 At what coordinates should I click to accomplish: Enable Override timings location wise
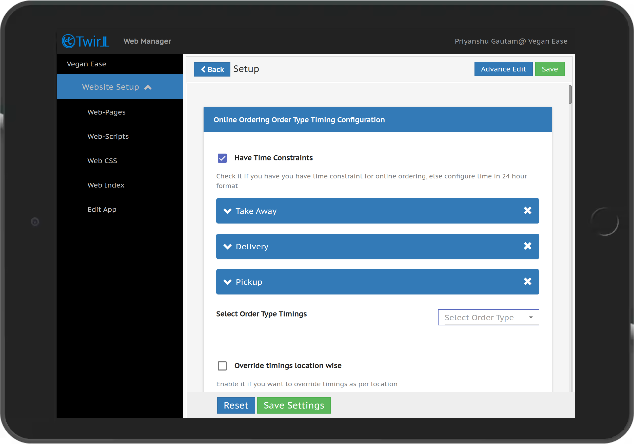point(222,366)
